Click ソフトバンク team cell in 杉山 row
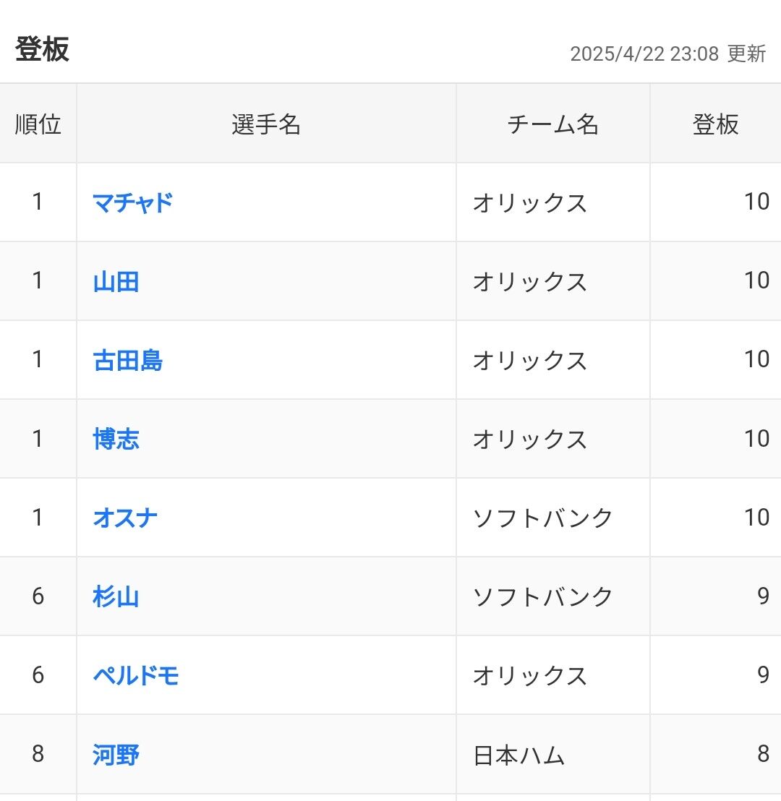The height and width of the screenshot is (801, 781). [542, 596]
